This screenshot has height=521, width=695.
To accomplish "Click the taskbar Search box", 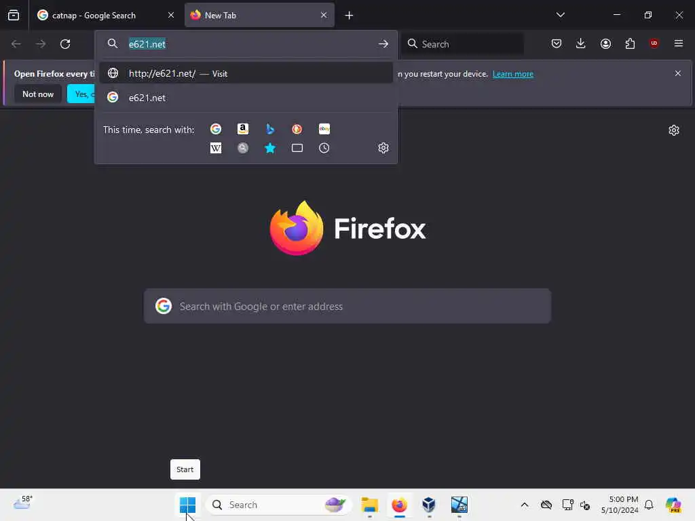I will click(x=279, y=505).
